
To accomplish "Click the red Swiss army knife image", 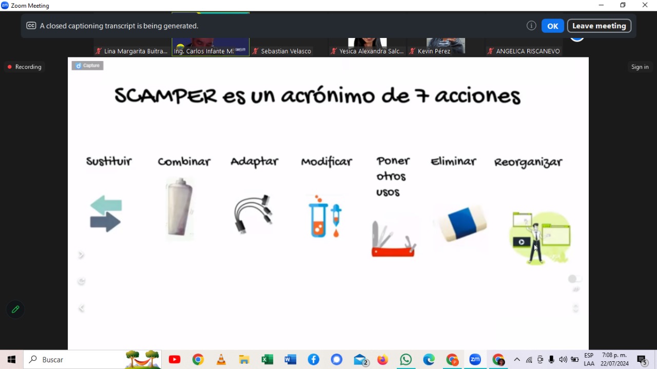I will (394, 239).
